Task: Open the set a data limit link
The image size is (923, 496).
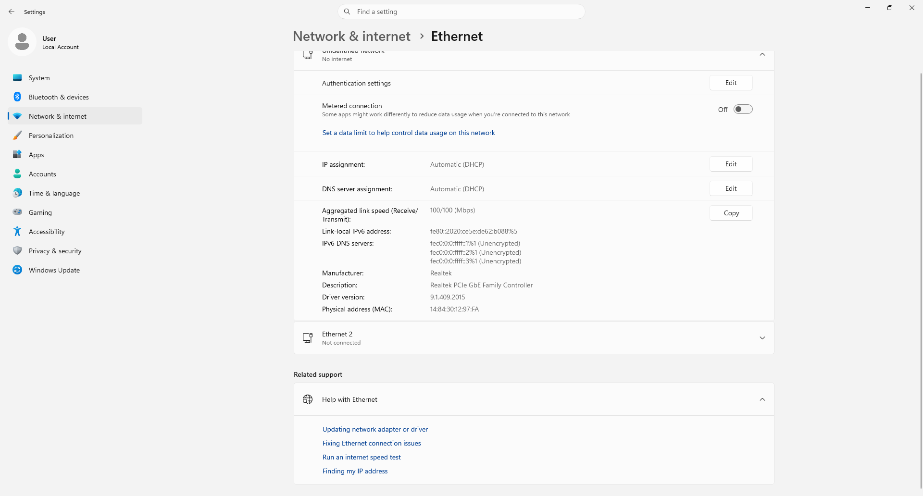Action: click(x=409, y=133)
